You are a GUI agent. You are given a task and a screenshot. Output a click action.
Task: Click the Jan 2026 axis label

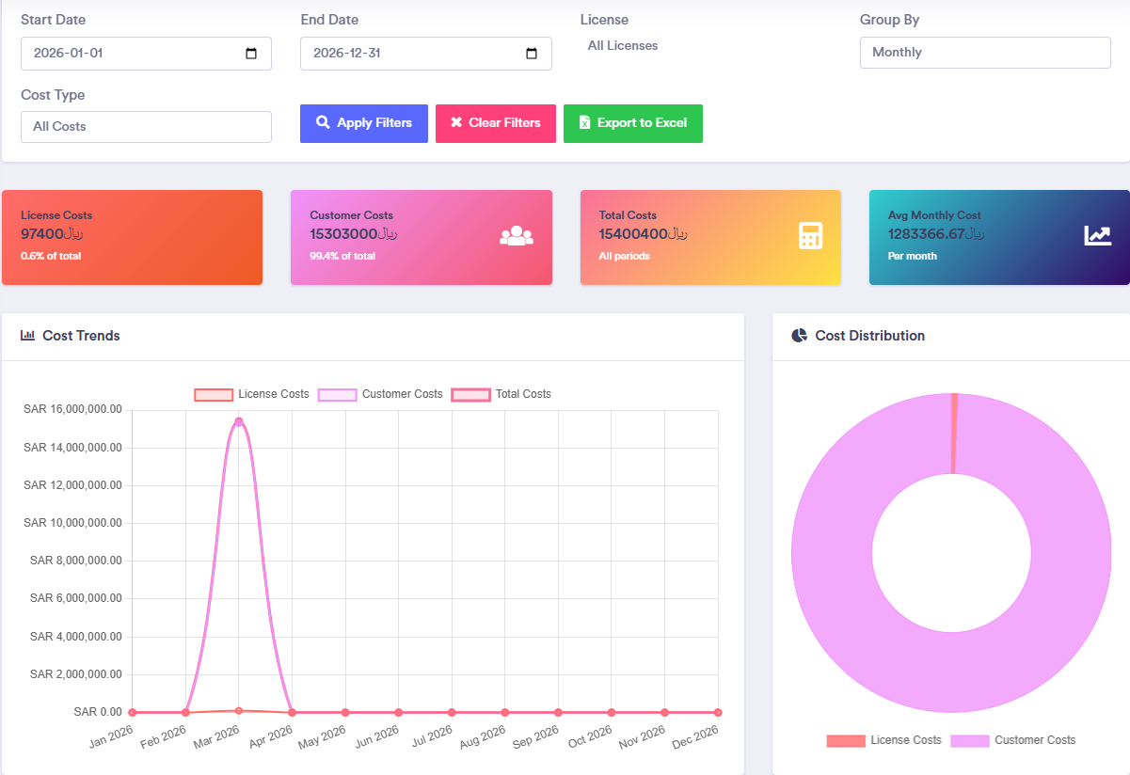(111, 736)
